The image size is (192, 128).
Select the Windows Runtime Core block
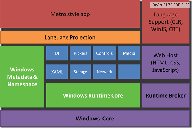click(93, 95)
